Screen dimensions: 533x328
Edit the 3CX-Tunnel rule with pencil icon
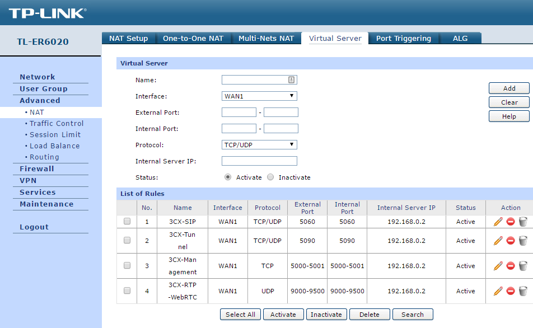(498, 241)
